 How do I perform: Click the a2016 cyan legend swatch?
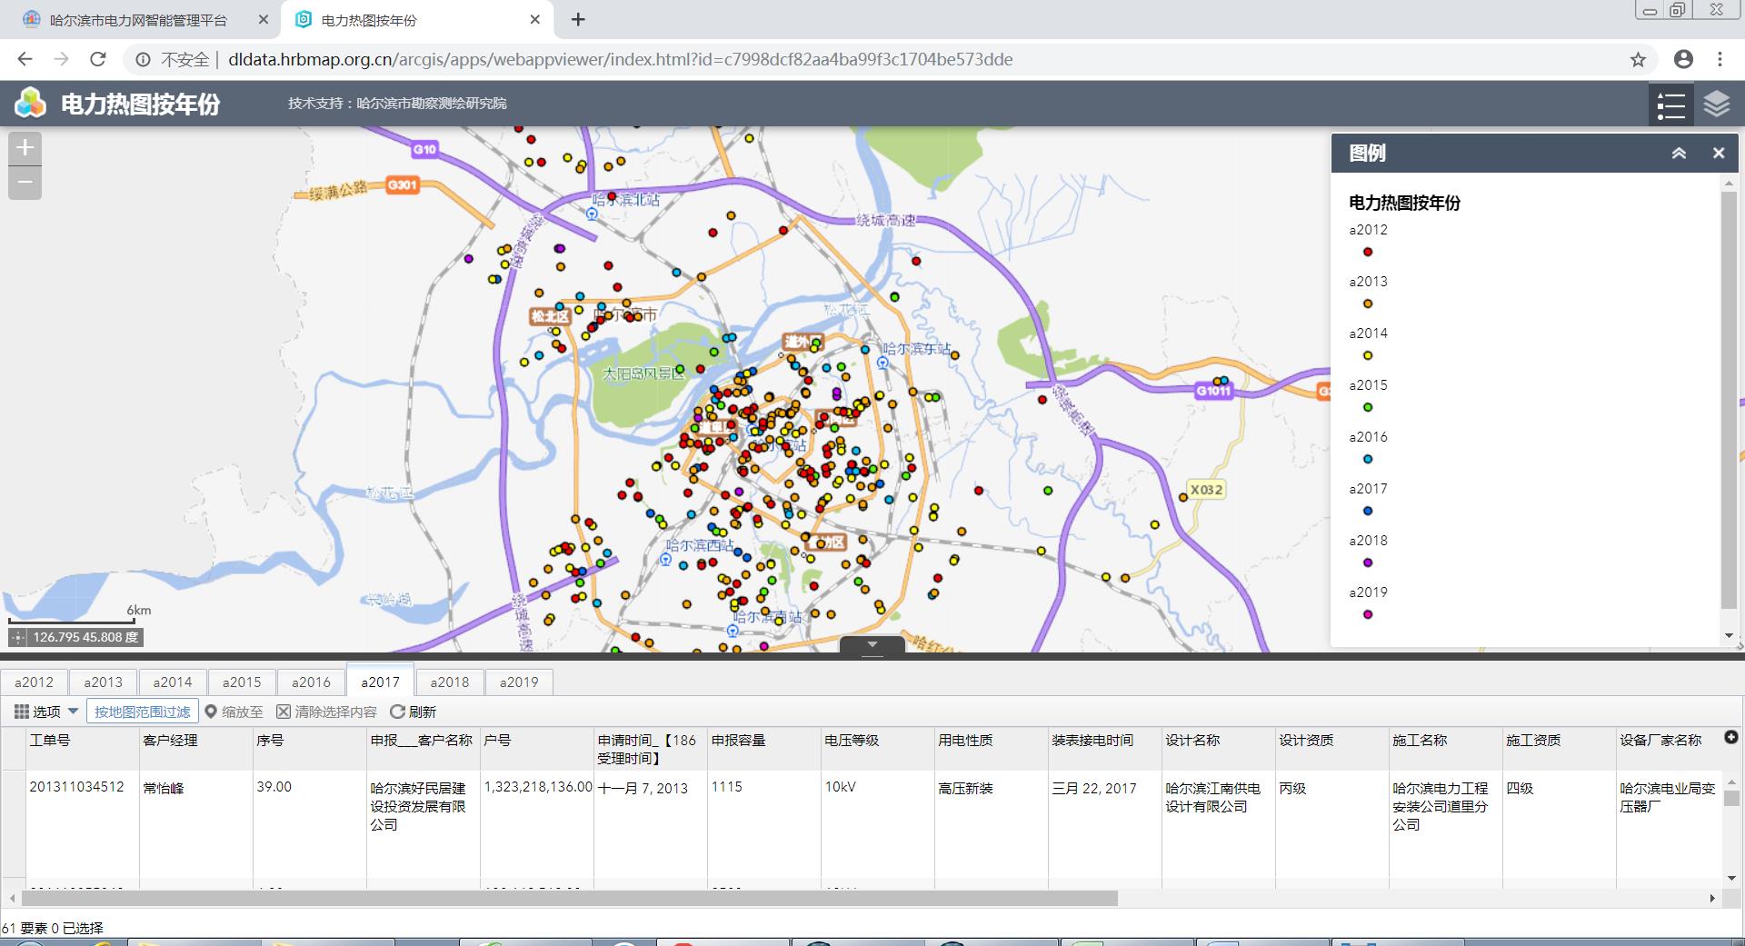click(x=1367, y=459)
